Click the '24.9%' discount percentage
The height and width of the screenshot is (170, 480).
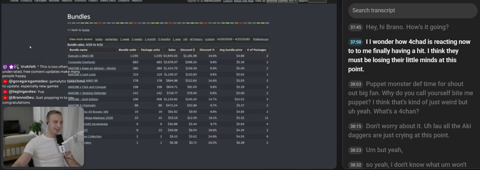tap(213, 136)
